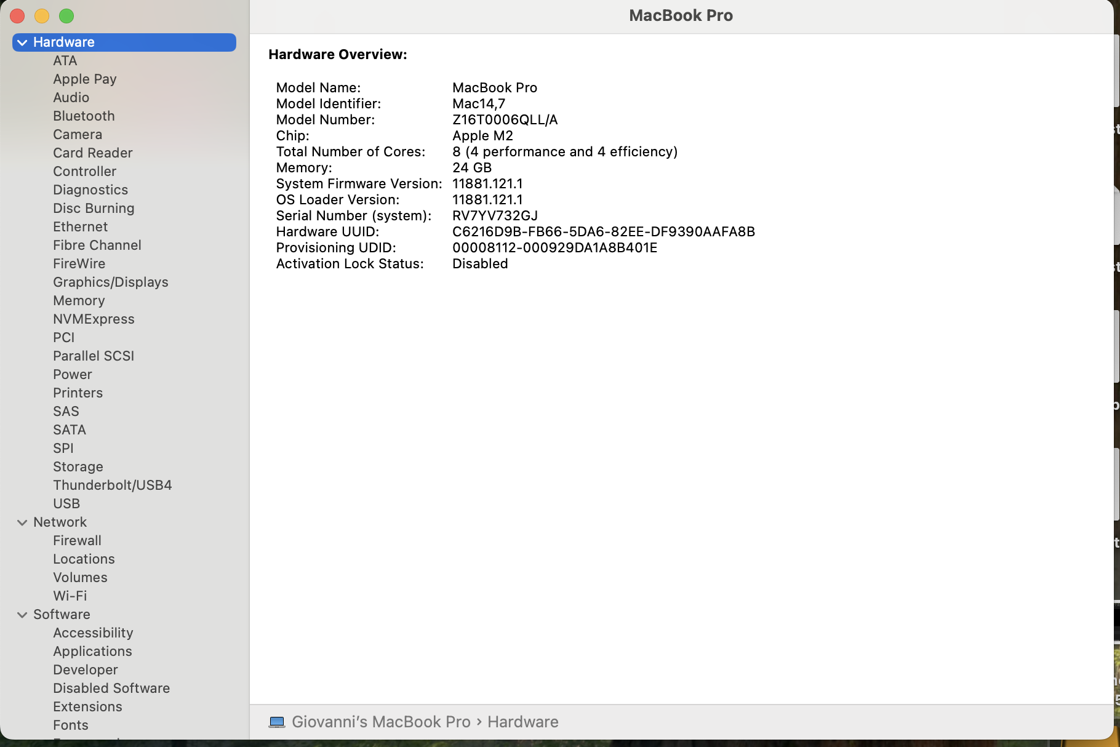Select the Software category label

coord(62,615)
